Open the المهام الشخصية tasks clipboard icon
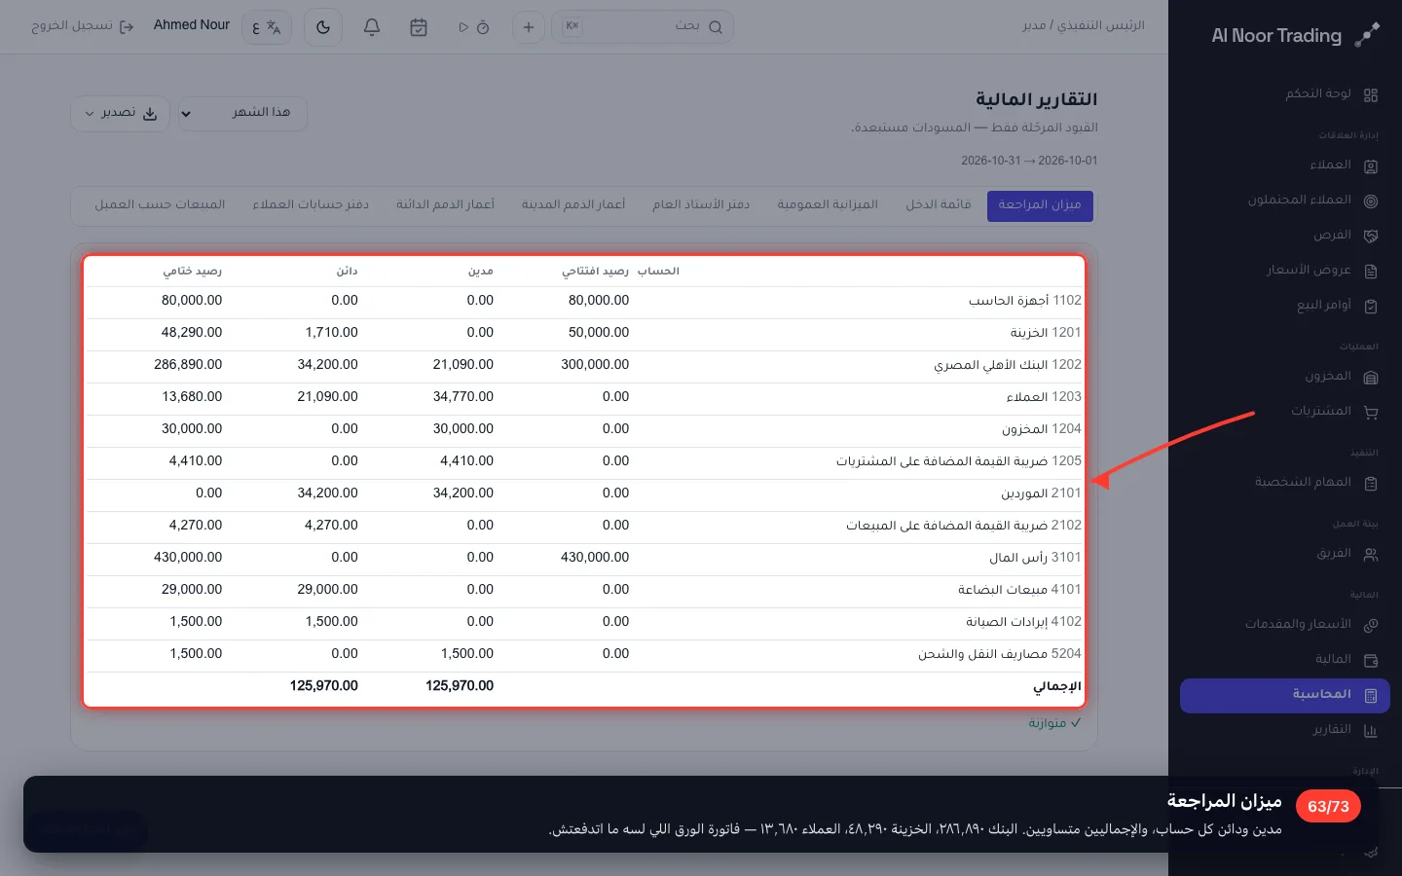Screen dimensions: 1402x876 pyautogui.click(x=1371, y=483)
